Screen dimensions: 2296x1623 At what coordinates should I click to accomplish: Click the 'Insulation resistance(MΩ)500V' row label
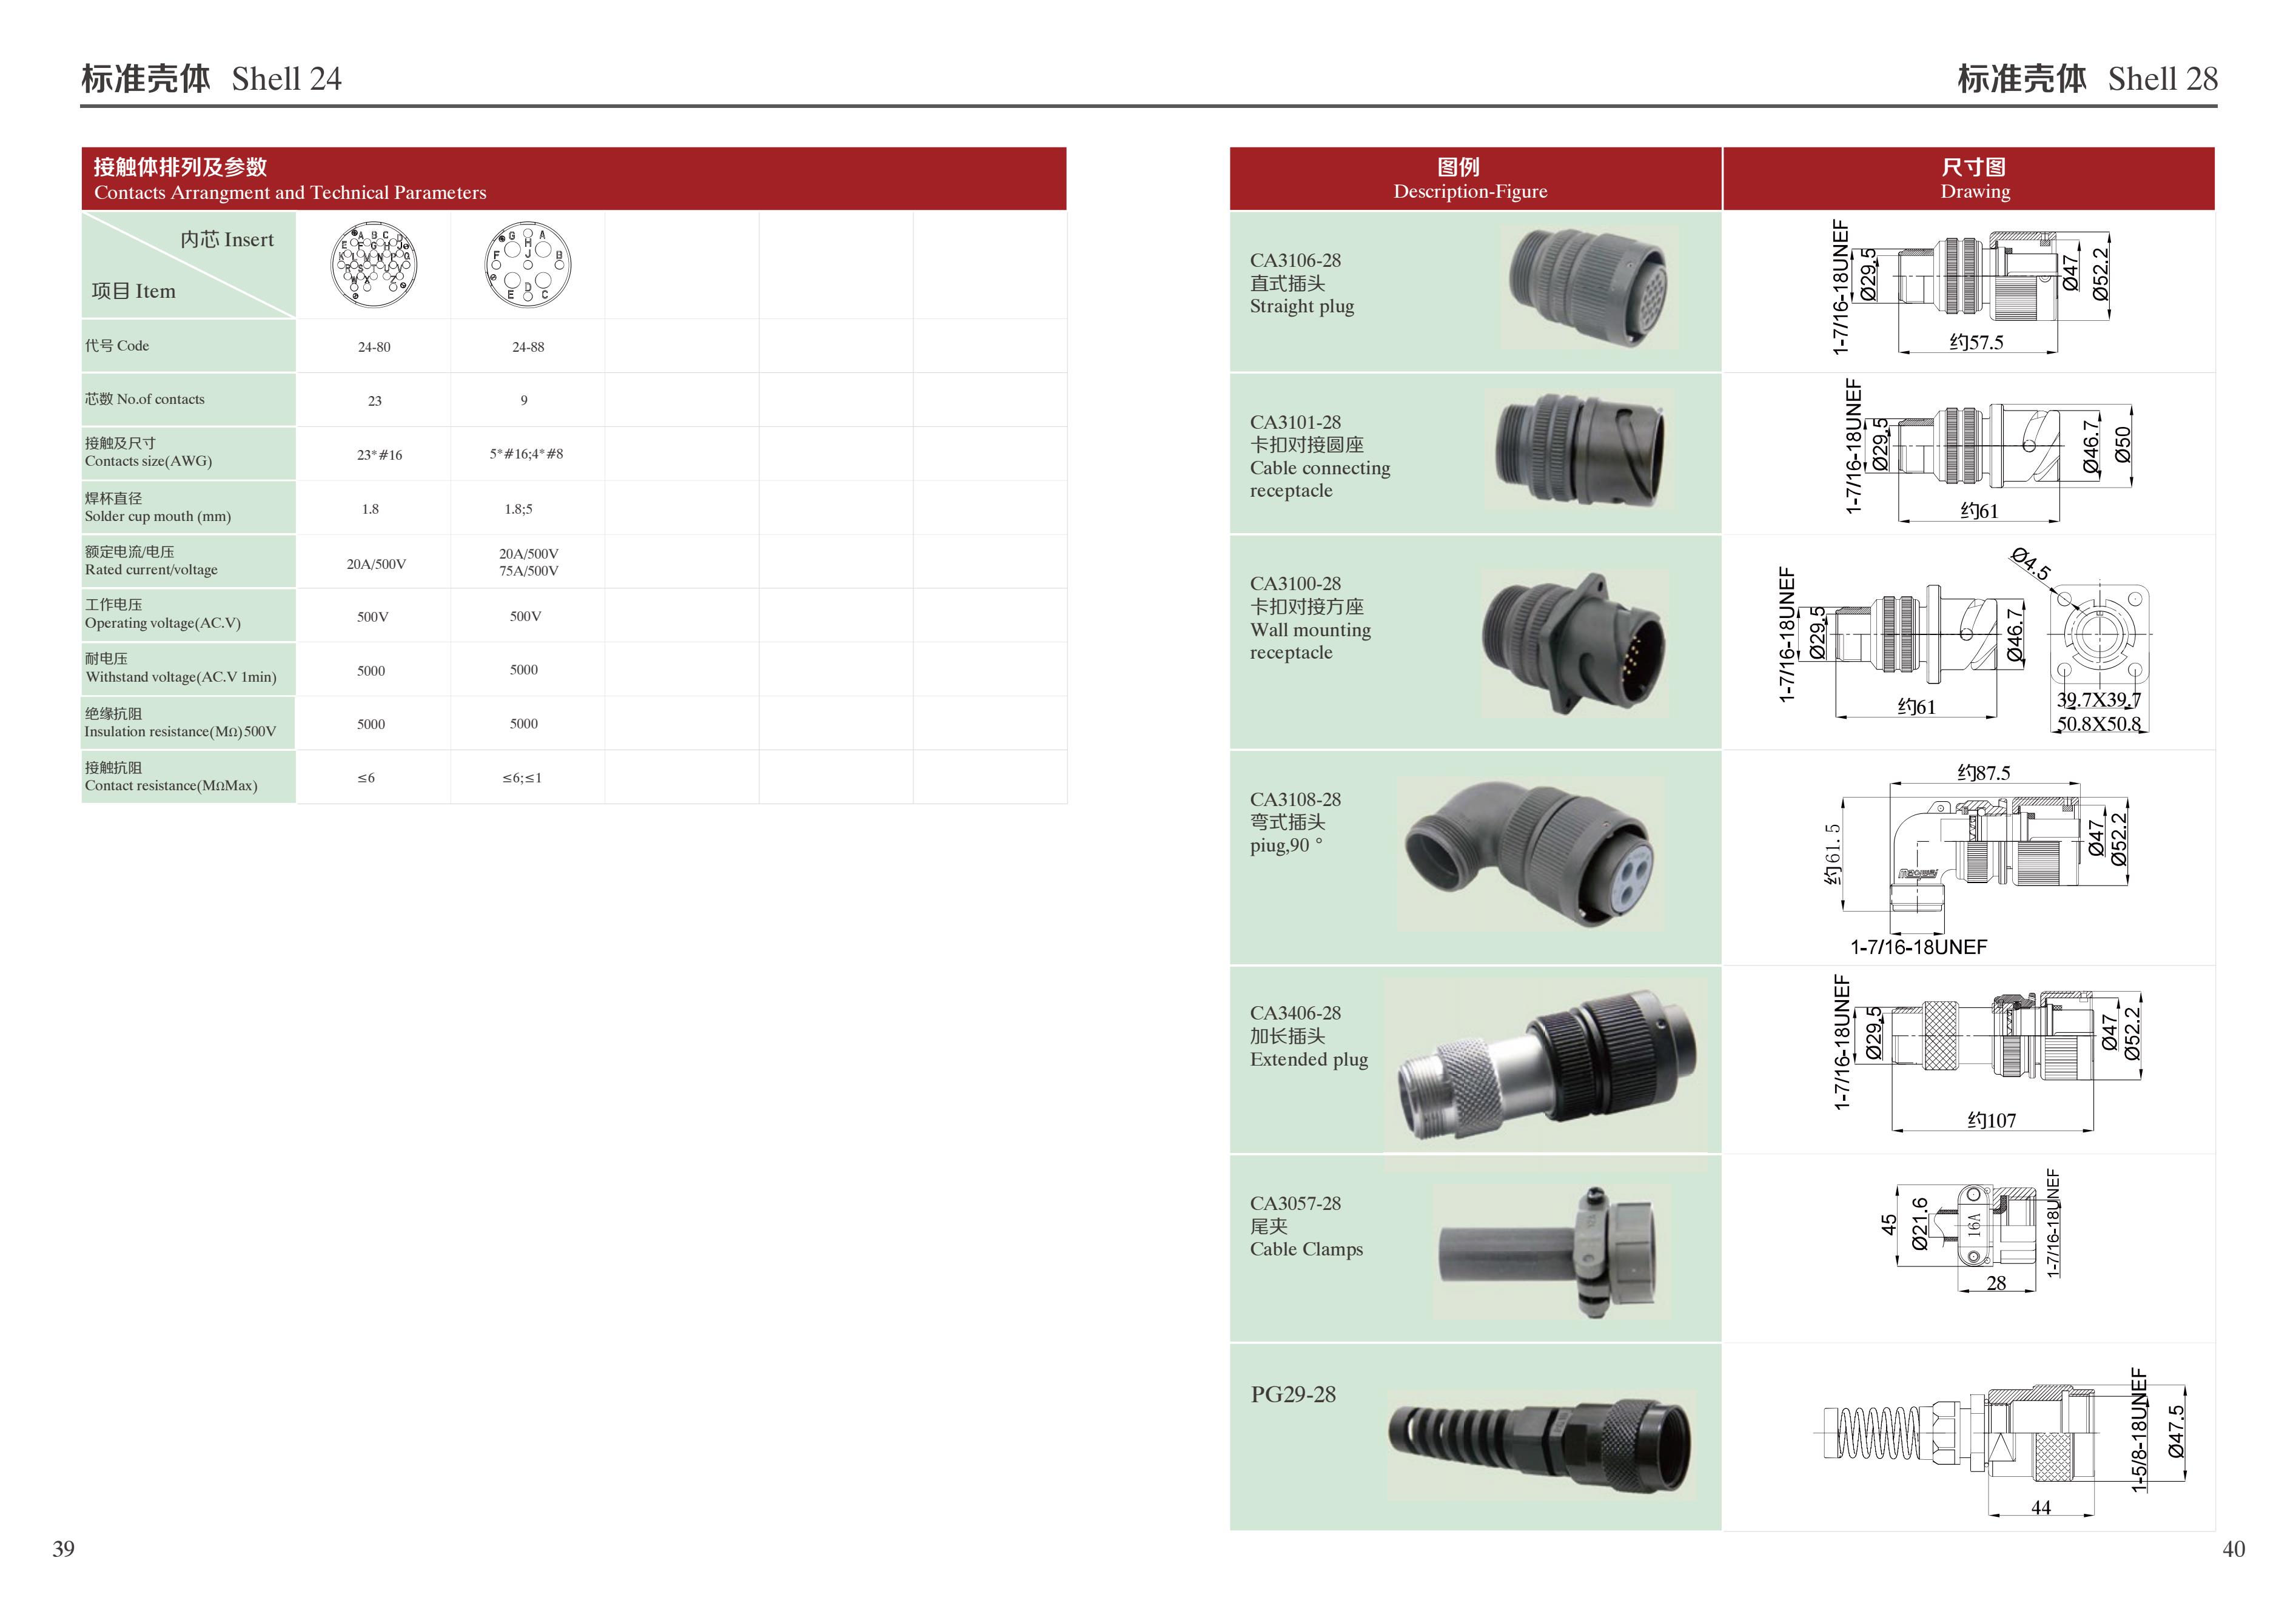click(180, 731)
